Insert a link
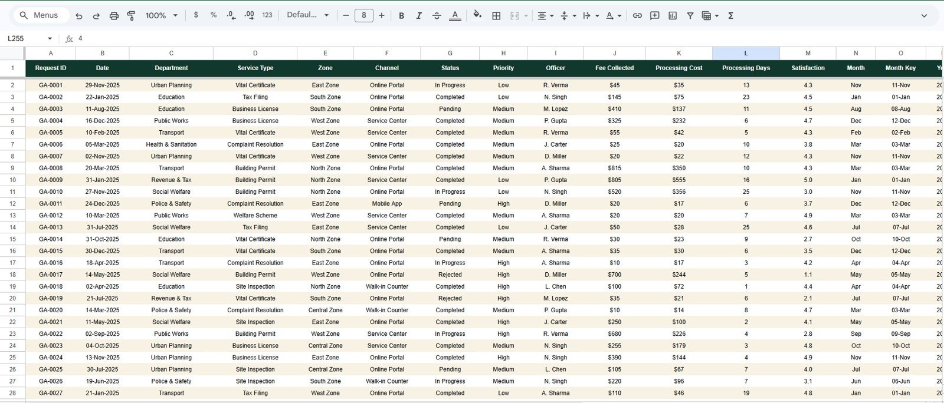This screenshot has width=944, height=403. click(637, 16)
